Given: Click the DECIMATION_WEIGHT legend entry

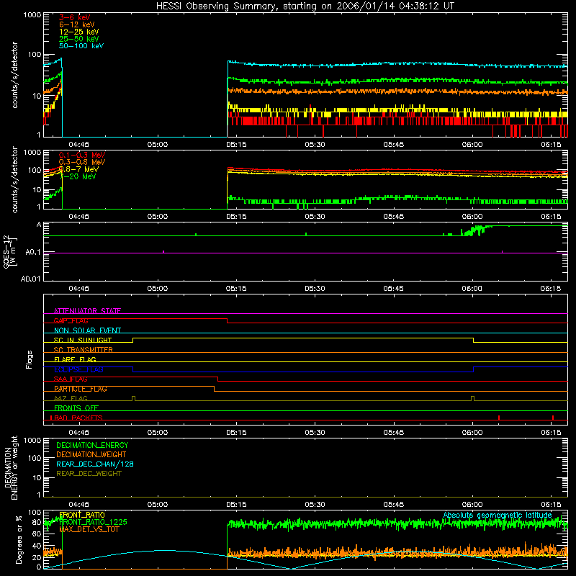Looking at the screenshot, I should [x=91, y=454].
